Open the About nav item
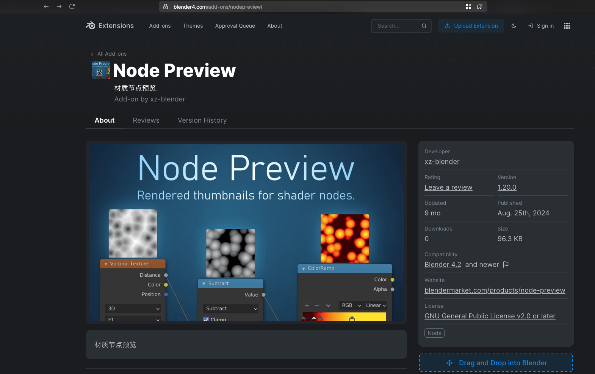 (x=275, y=26)
